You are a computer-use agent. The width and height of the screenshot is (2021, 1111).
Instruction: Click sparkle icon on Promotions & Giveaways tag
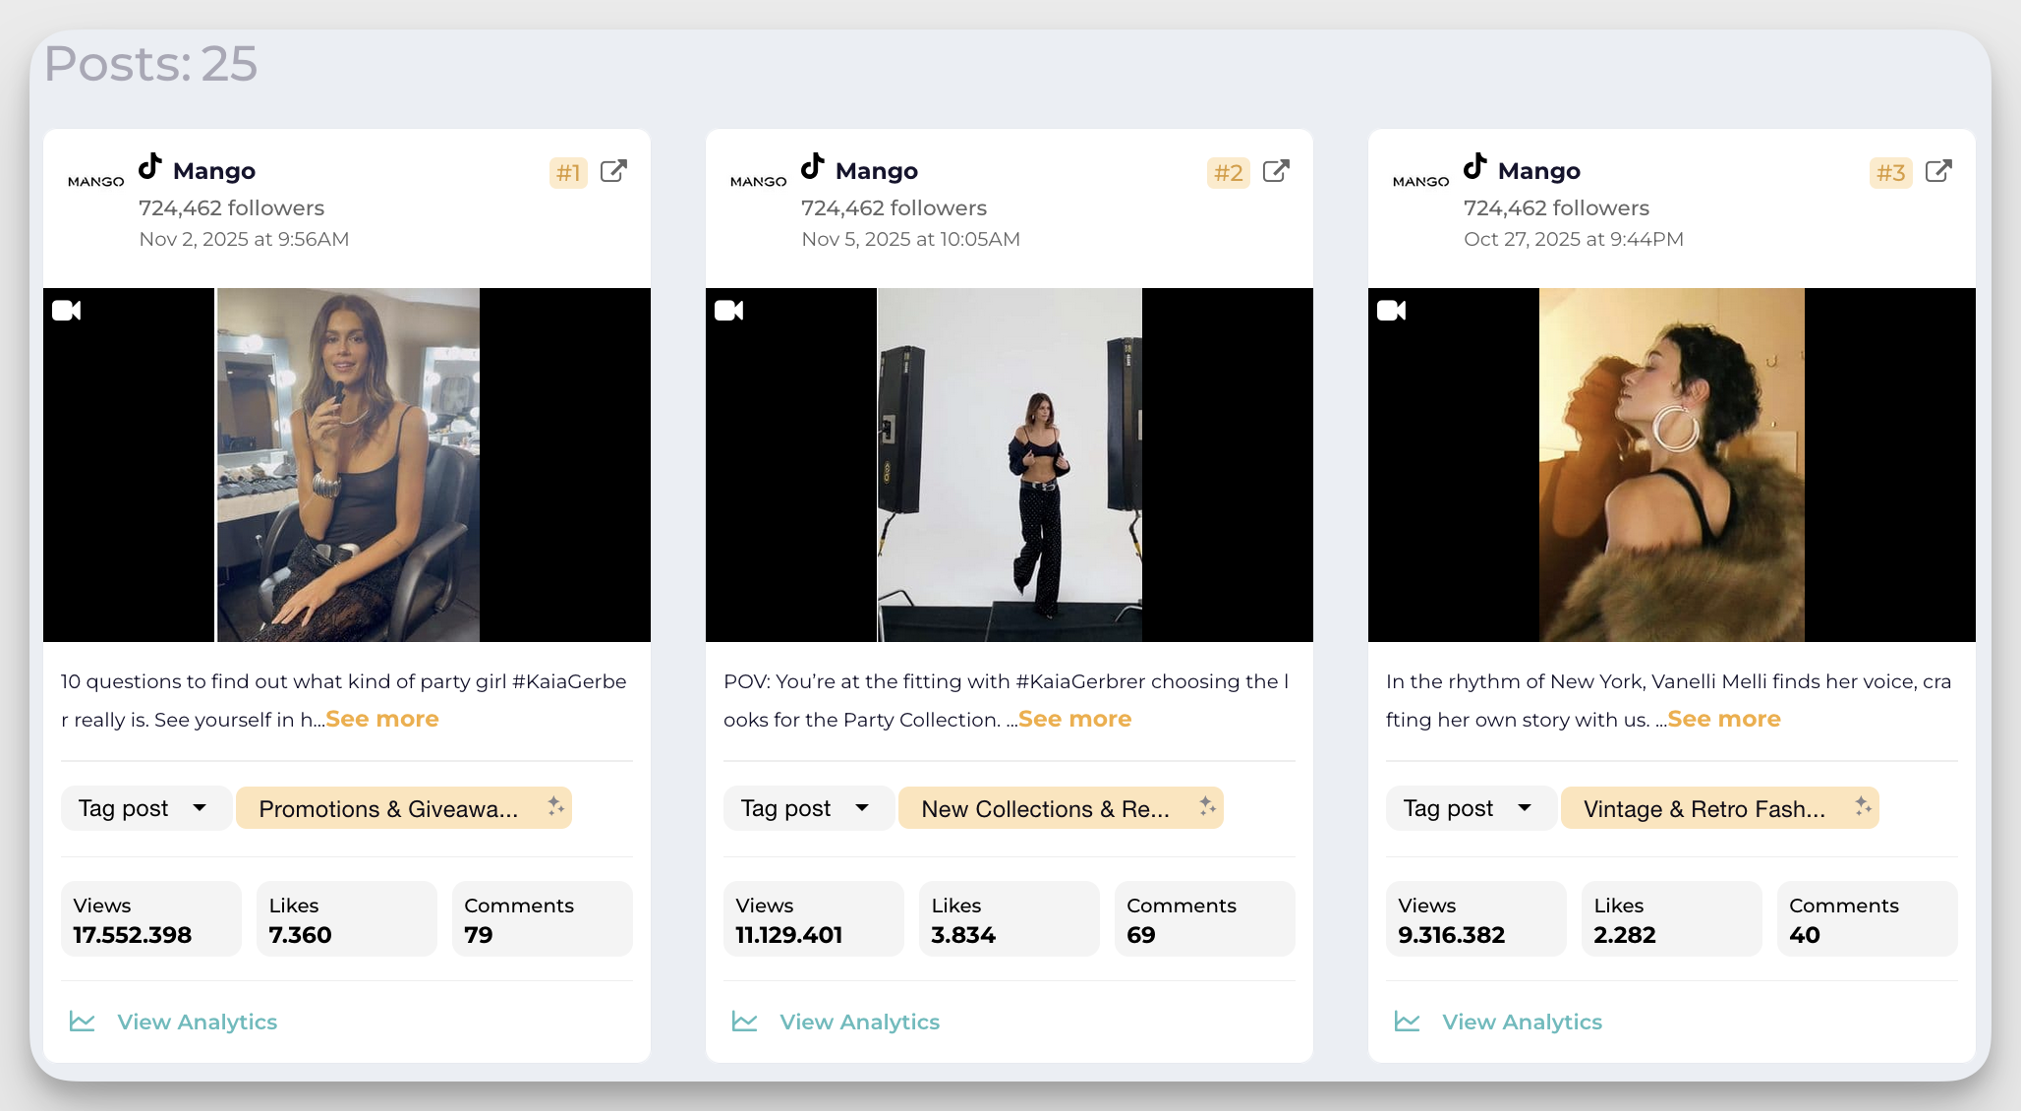point(555,806)
